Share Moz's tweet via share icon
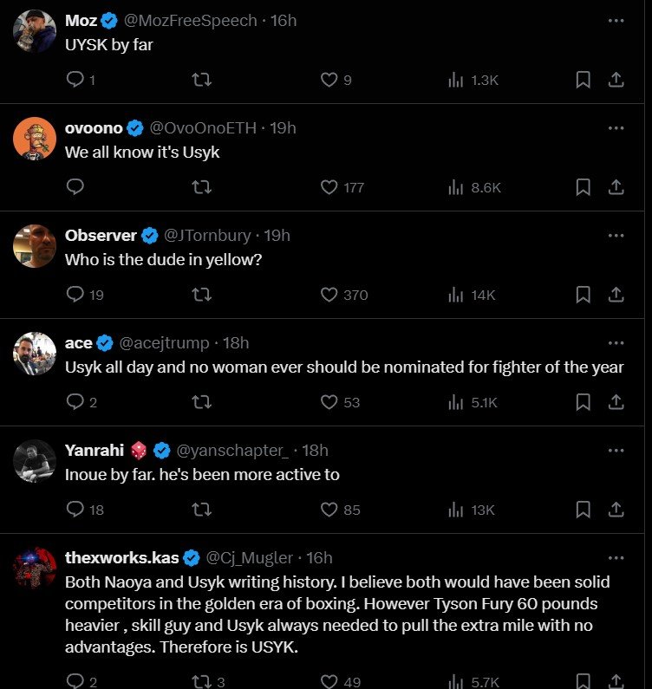Image resolution: width=652 pixels, height=689 pixels. (x=616, y=80)
